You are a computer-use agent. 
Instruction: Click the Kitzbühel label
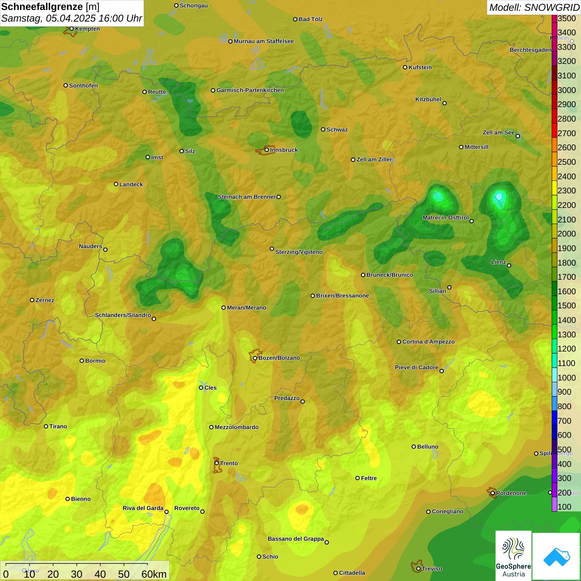pyautogui.click(x=428, y=99)
